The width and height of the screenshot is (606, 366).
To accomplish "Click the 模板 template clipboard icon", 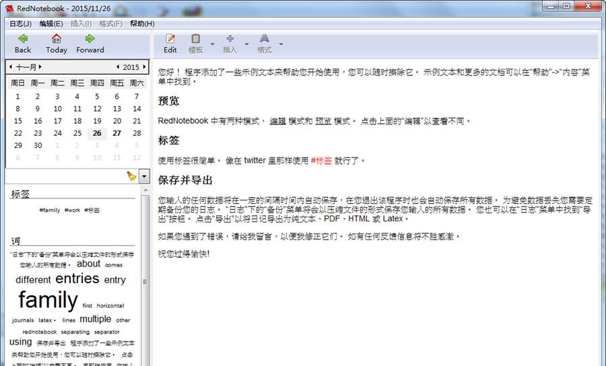I will [x=195, y=38].
